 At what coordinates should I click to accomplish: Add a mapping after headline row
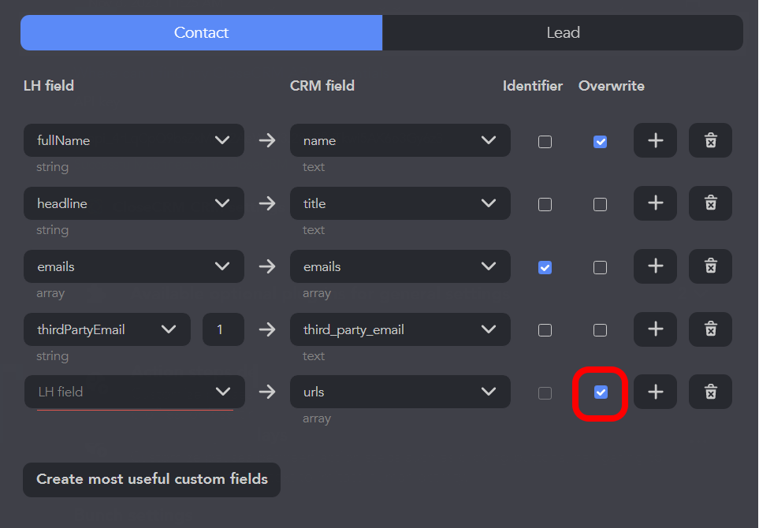tap(655, 203)
